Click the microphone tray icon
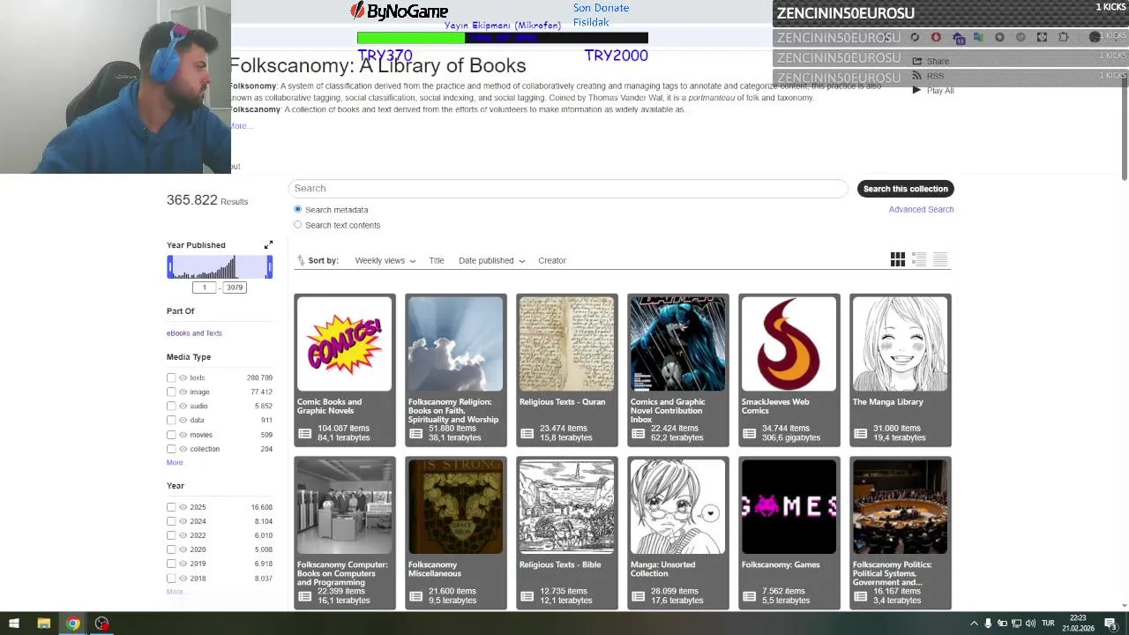This screenshot has height=635, width=1129. point(988,624)
